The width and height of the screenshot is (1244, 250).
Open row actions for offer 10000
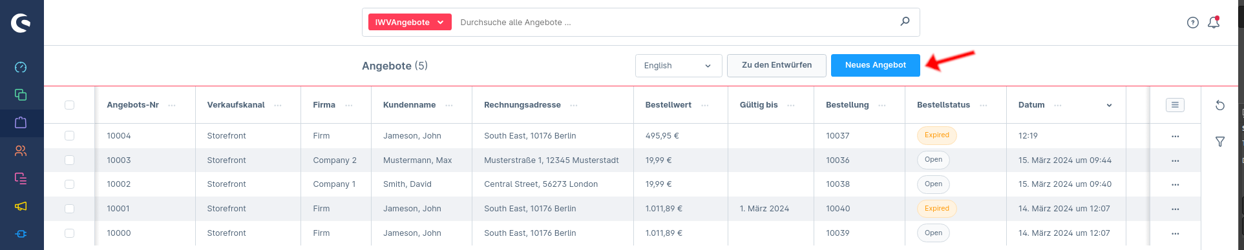pos(1175,234)
